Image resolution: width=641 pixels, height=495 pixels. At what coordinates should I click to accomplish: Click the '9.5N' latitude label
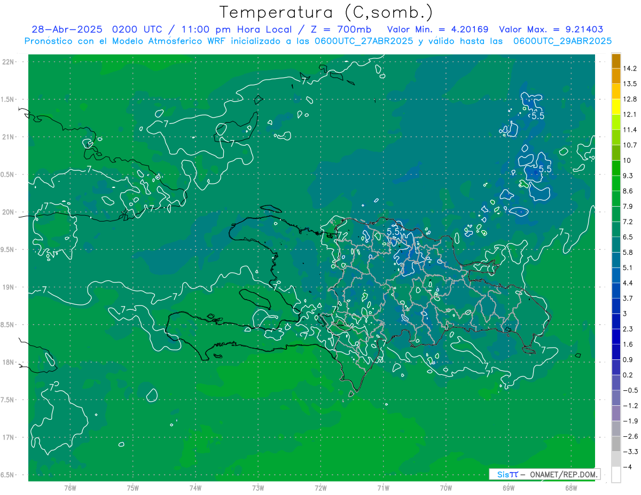pos(7,249)
